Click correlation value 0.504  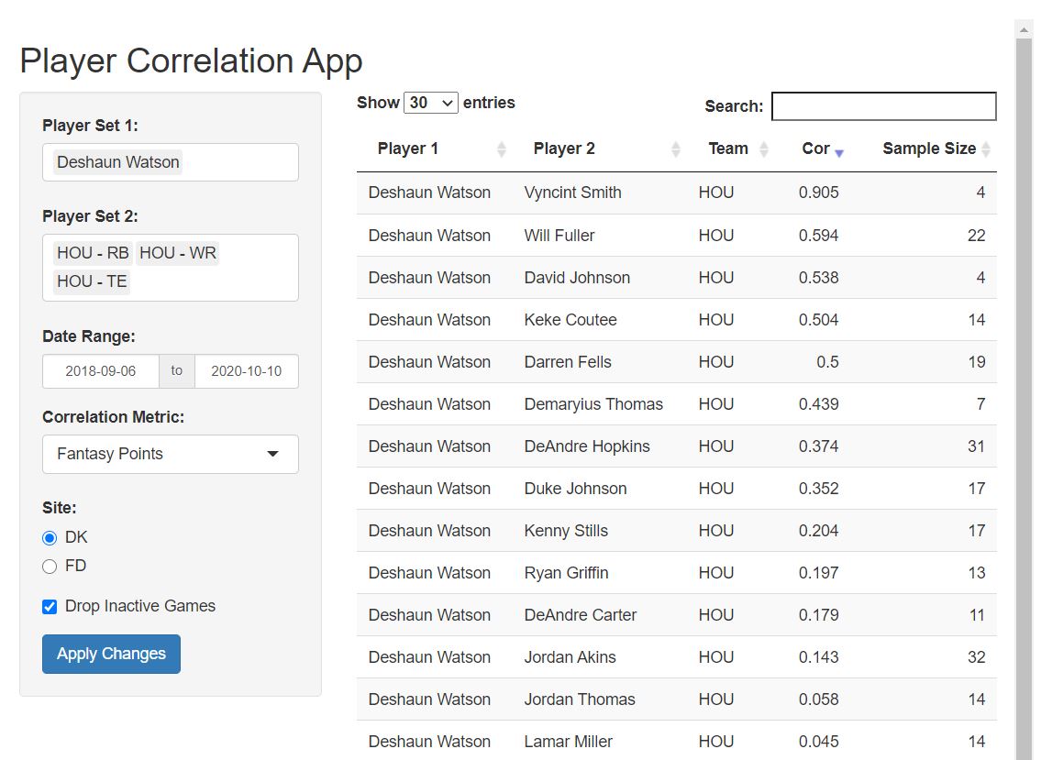819,320
